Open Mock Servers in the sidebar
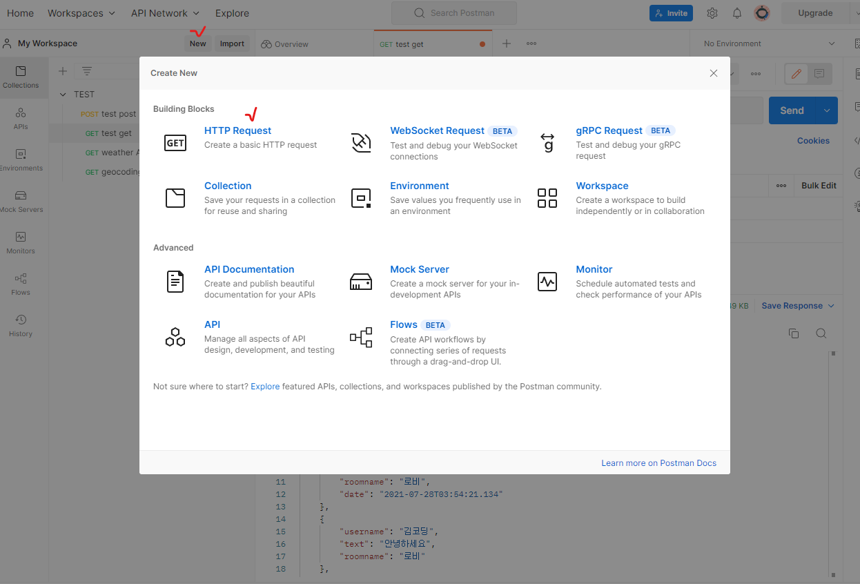 [x=21, y=202]
